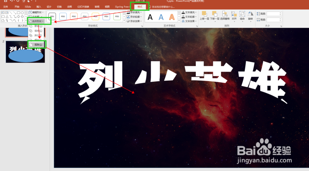The width and height of the screenshot is (309, 171).
Task: Open the 文本轮廓 text outline dropdown
Action: 189,17
